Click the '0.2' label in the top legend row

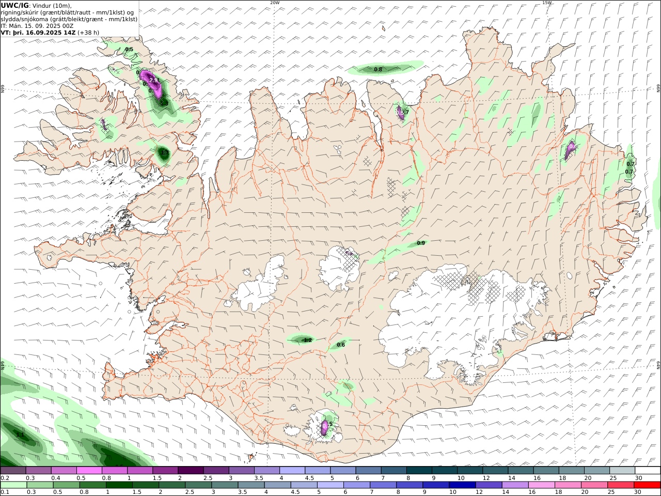click(x=5, y=478)
